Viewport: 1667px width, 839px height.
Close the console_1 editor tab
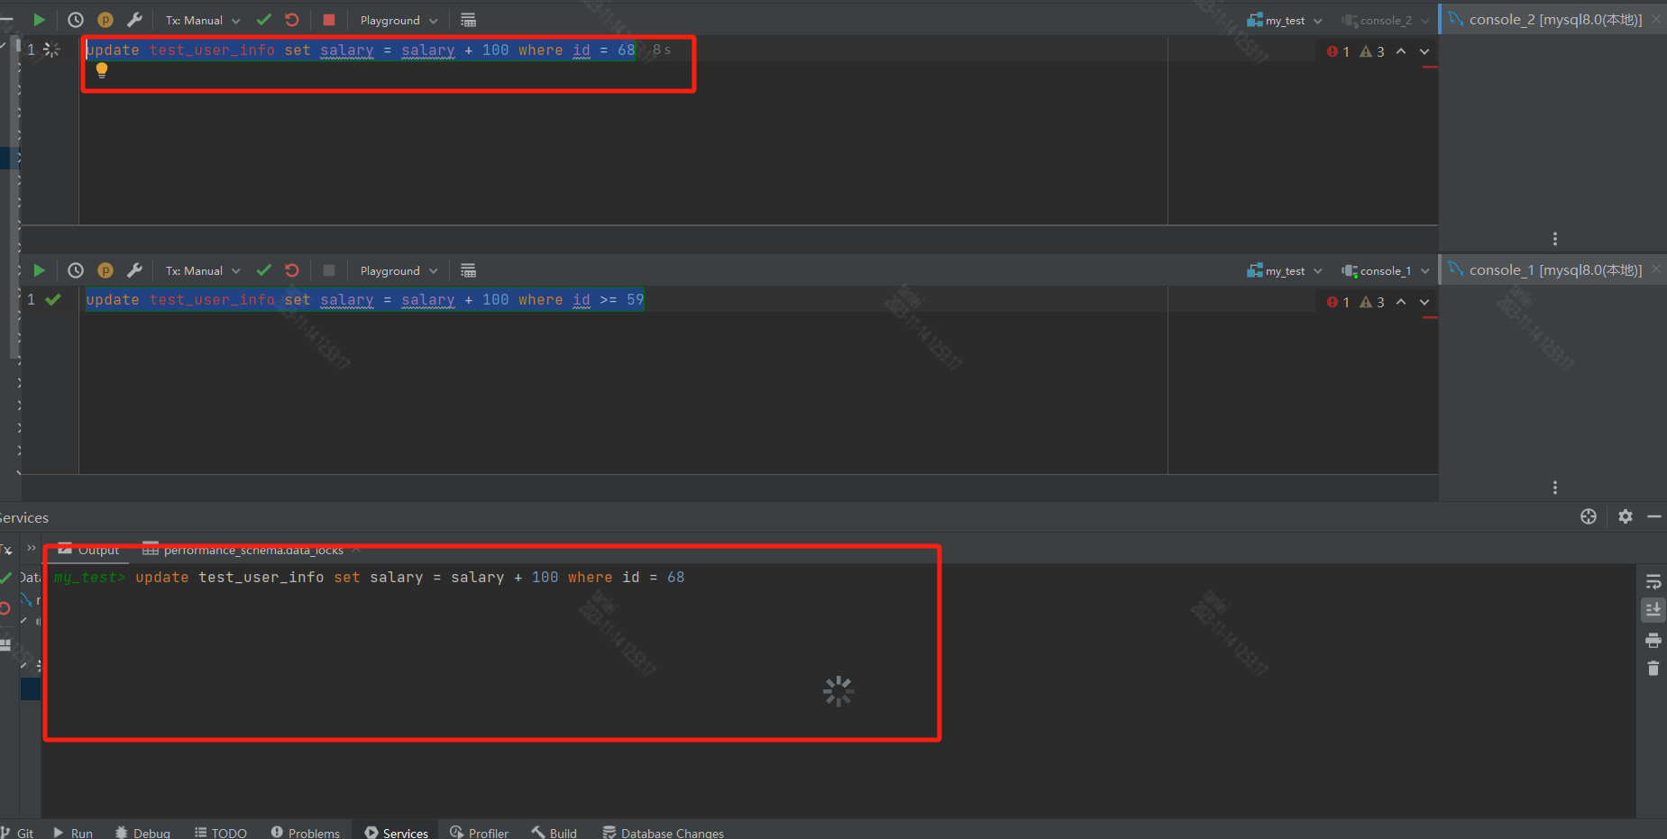click(x=1656, y=269)
